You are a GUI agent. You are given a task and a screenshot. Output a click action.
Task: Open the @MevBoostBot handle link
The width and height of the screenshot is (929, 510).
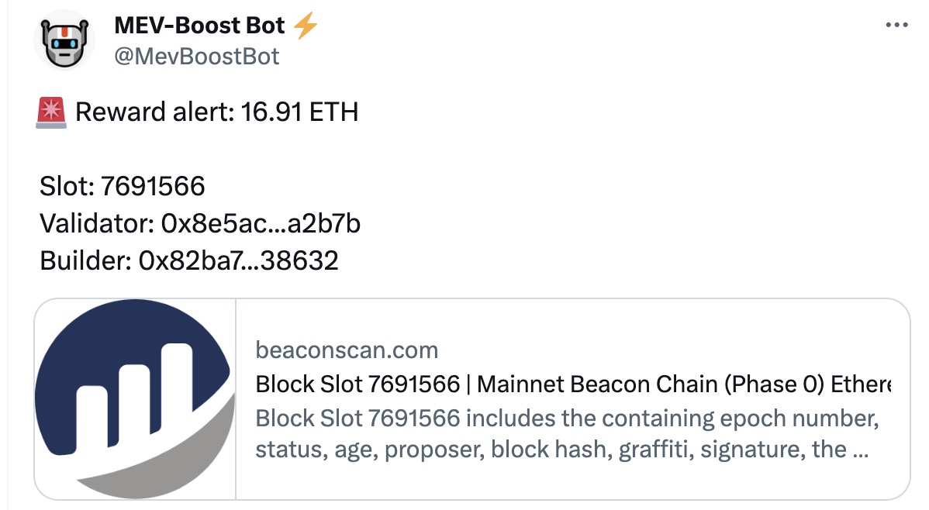(x=196, y=56)
